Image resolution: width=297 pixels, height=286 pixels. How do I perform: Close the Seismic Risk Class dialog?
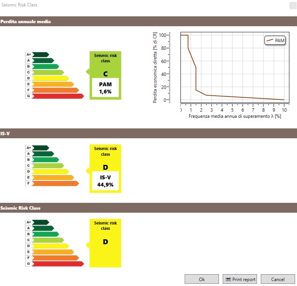click(x=293, y=5)
